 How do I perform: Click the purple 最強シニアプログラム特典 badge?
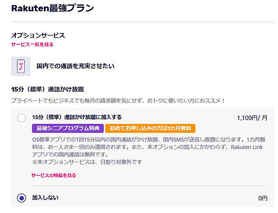(67, 128)
